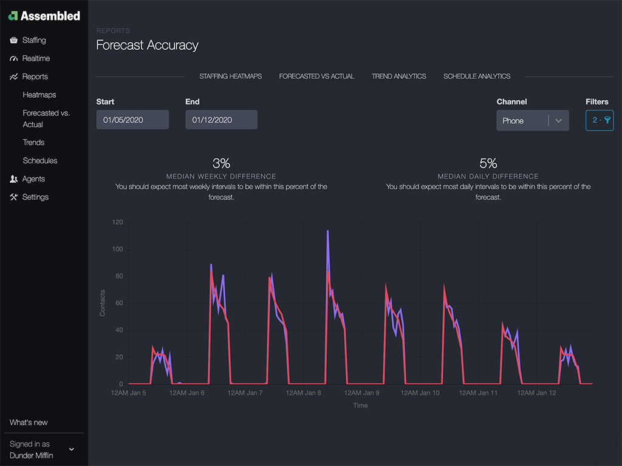The image size is (622, 466).
Task: Switch to the Forecasted vs Actual tab
Action: point(316,76)
